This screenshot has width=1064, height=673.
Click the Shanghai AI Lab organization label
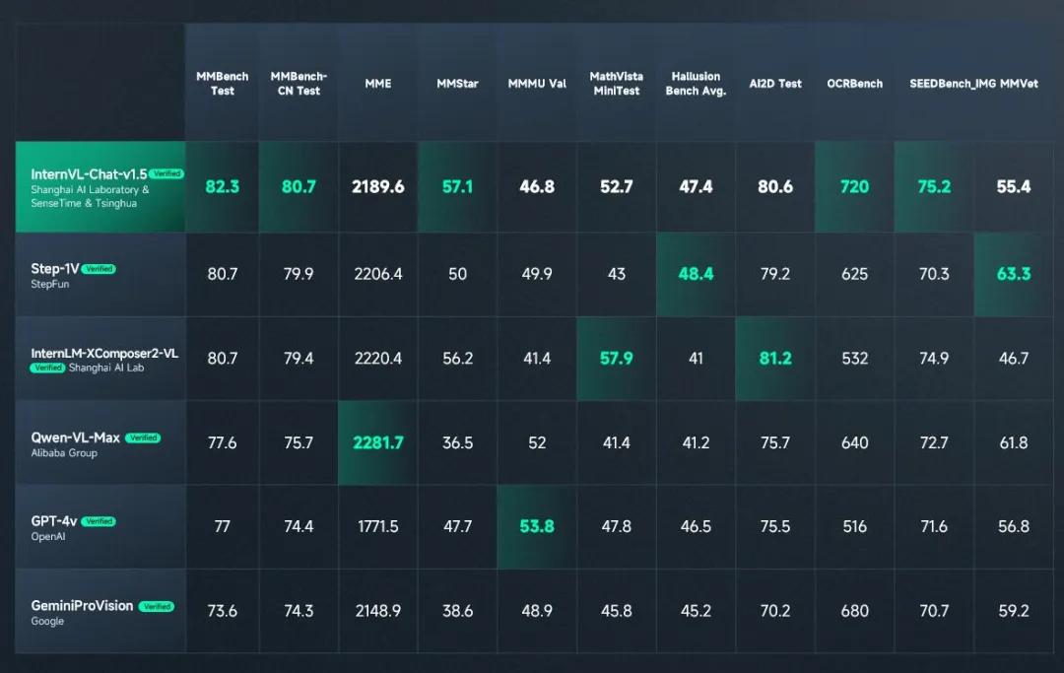[x=106, y=368]
